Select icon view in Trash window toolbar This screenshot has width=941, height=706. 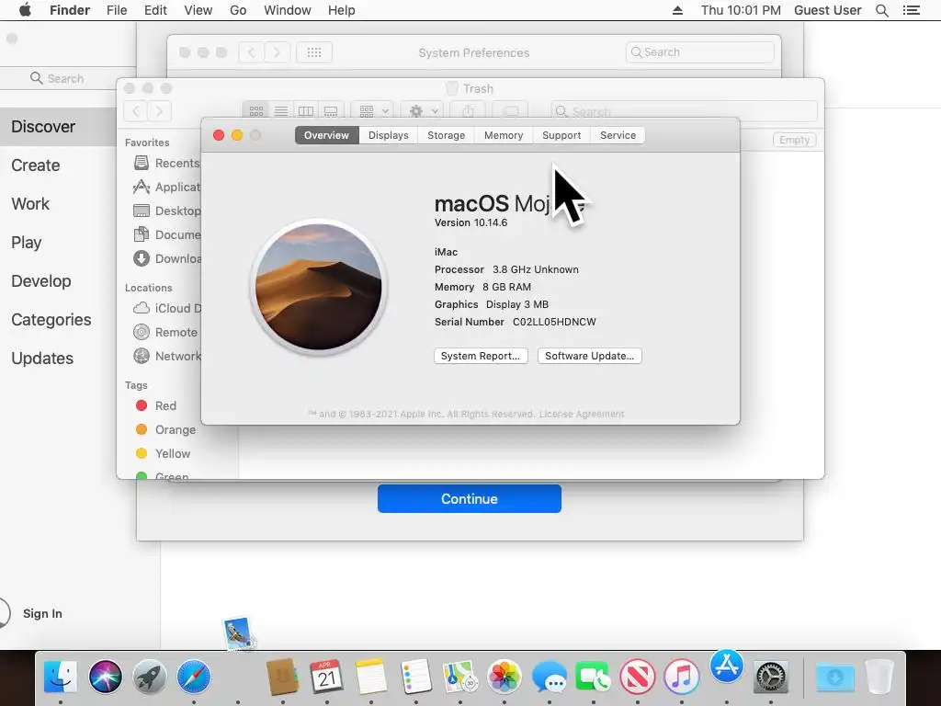(256, 111)
